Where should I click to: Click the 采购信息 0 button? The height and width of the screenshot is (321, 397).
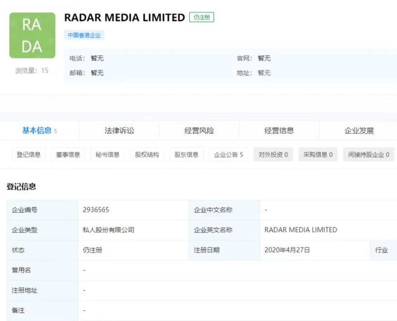[x=318, y=155]
